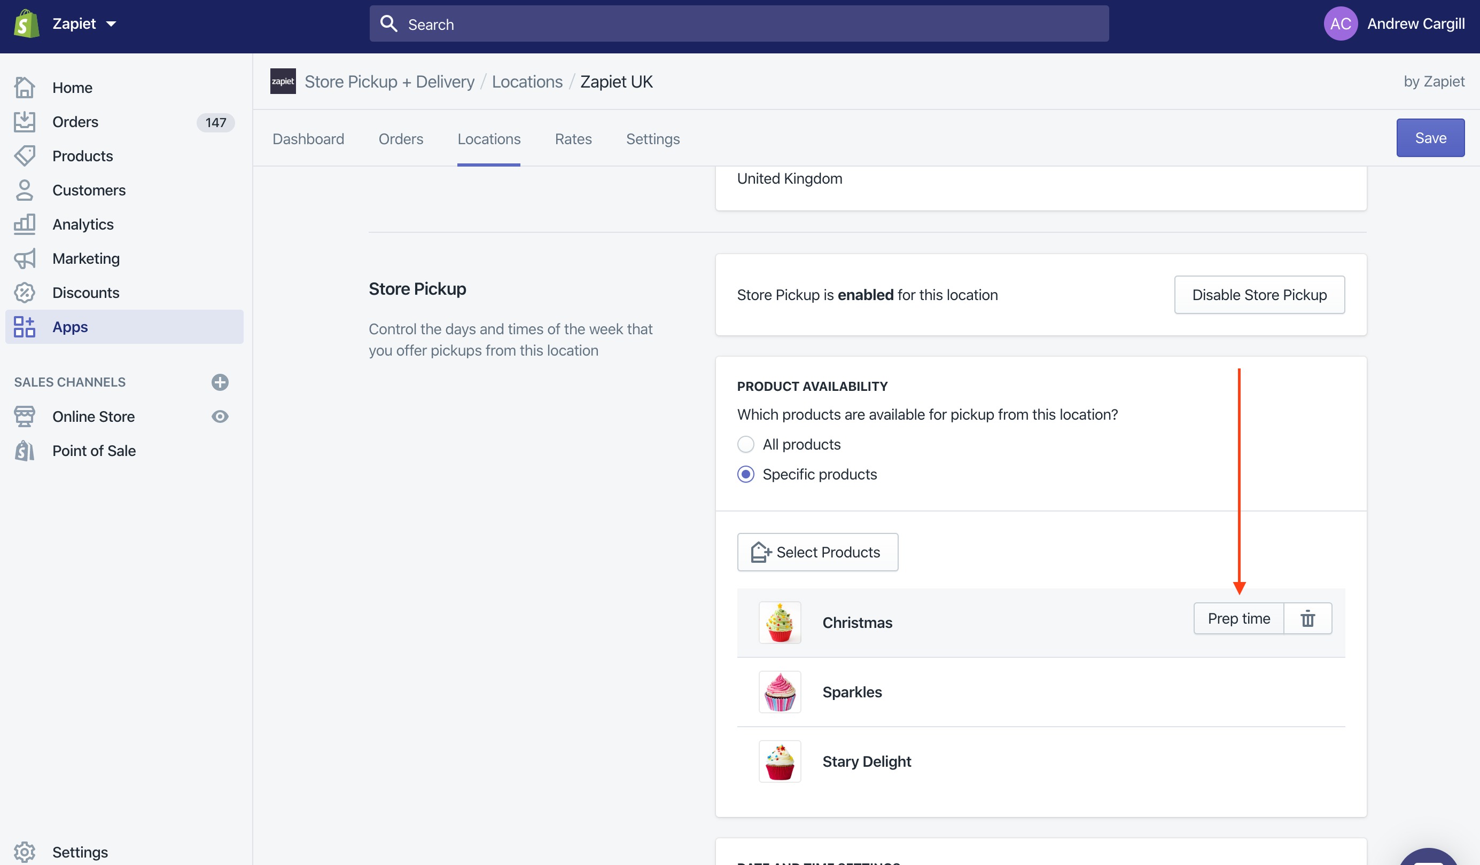Click the Discounts badge icon
Screen dimensions: 1480x865
25,292
